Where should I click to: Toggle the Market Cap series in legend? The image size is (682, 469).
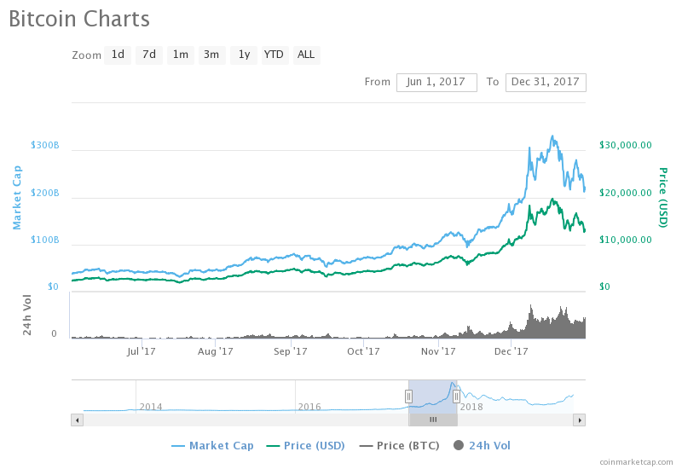coord(212,445)
